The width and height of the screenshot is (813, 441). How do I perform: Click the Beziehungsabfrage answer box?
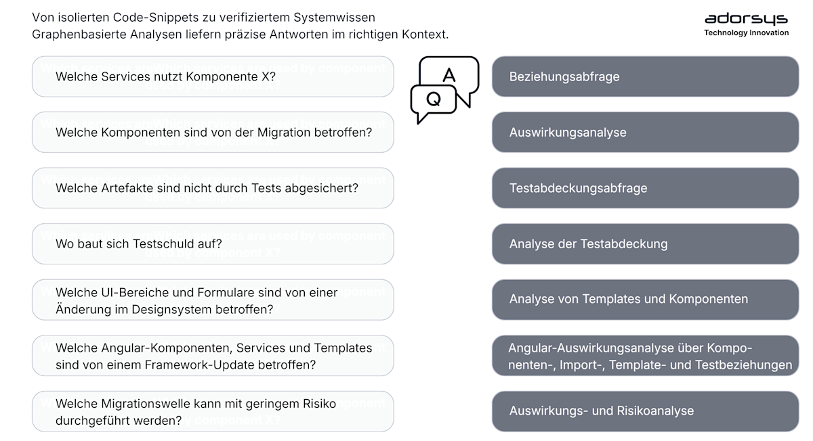646,76
